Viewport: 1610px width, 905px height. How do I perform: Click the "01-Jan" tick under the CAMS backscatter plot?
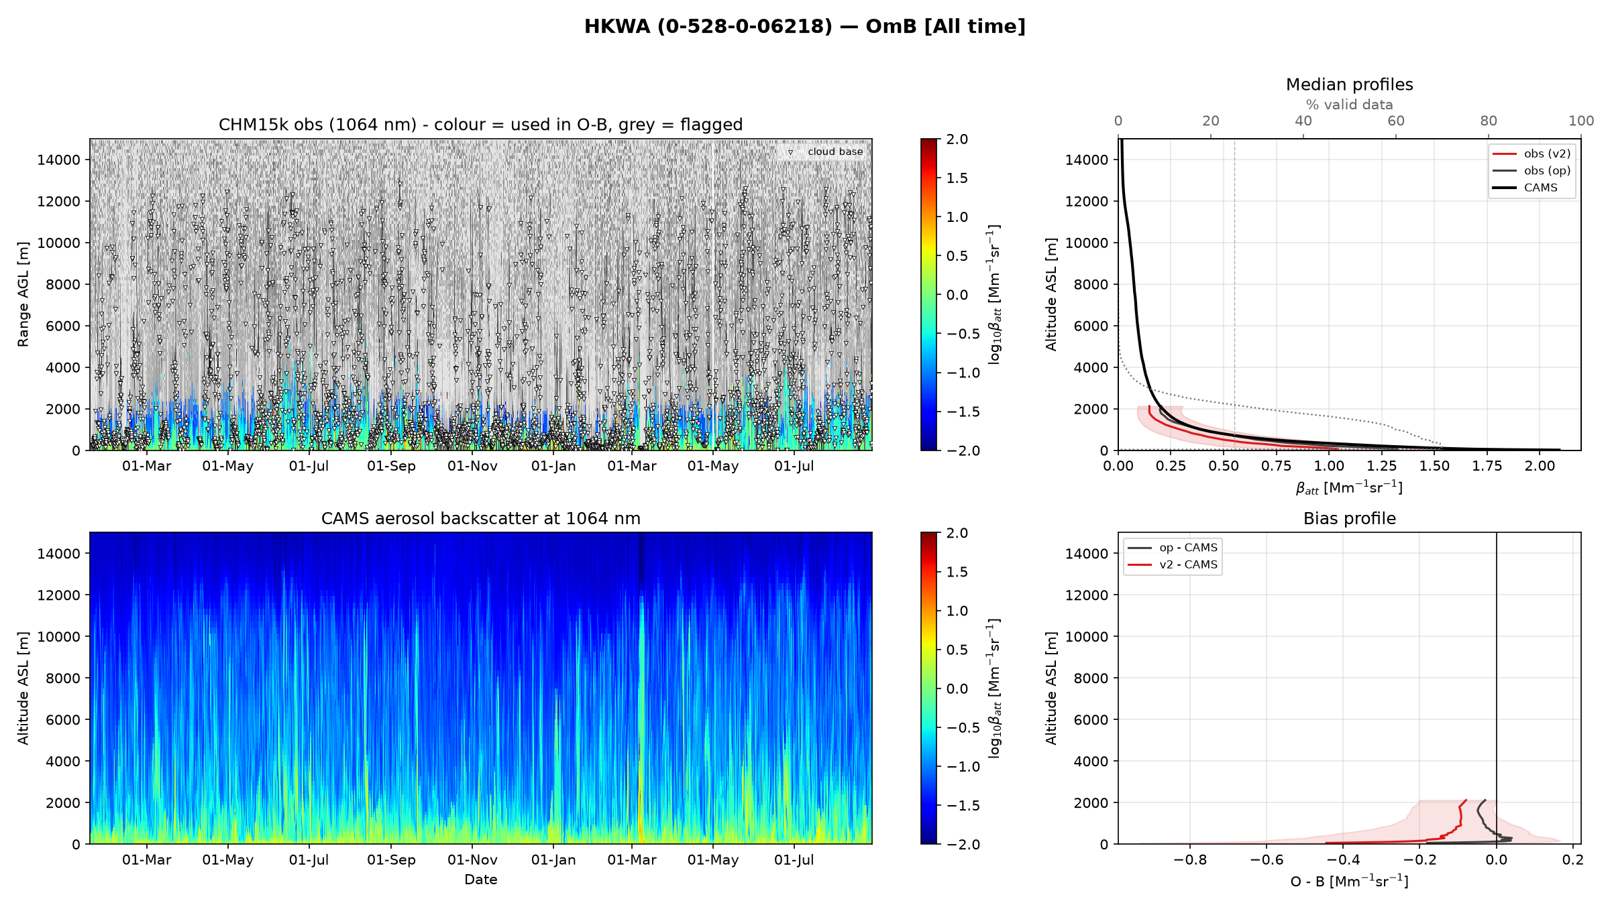[553, 859]
